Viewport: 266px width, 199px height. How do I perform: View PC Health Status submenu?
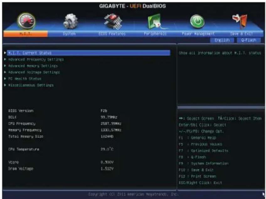click(x=25, y=79)
